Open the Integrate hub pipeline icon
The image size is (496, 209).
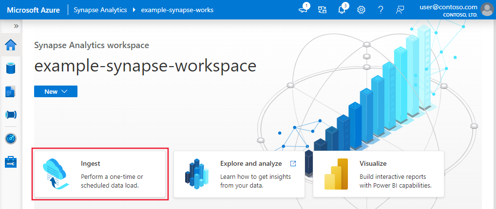[x=11, y=115]
